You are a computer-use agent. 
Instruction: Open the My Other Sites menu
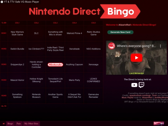31,124
